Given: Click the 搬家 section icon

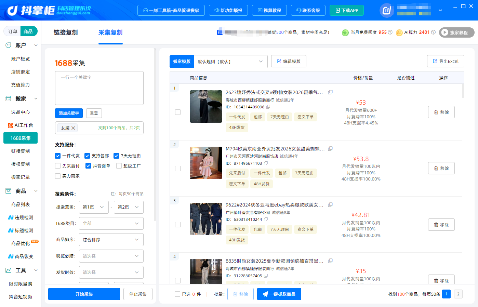Looking at the screenshot, I should coord(9,98).
